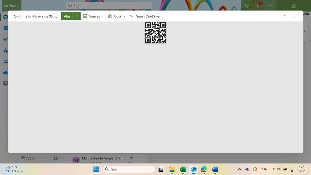Click the QR code page thumbnail

155,33
